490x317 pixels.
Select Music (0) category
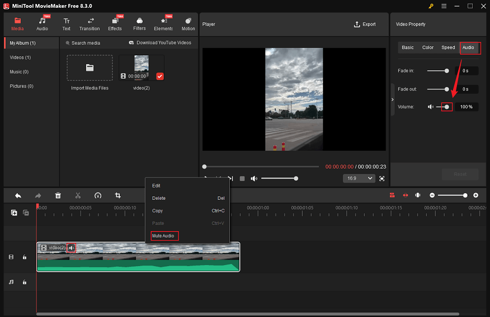pyautogui.click(x=19, y=71)
